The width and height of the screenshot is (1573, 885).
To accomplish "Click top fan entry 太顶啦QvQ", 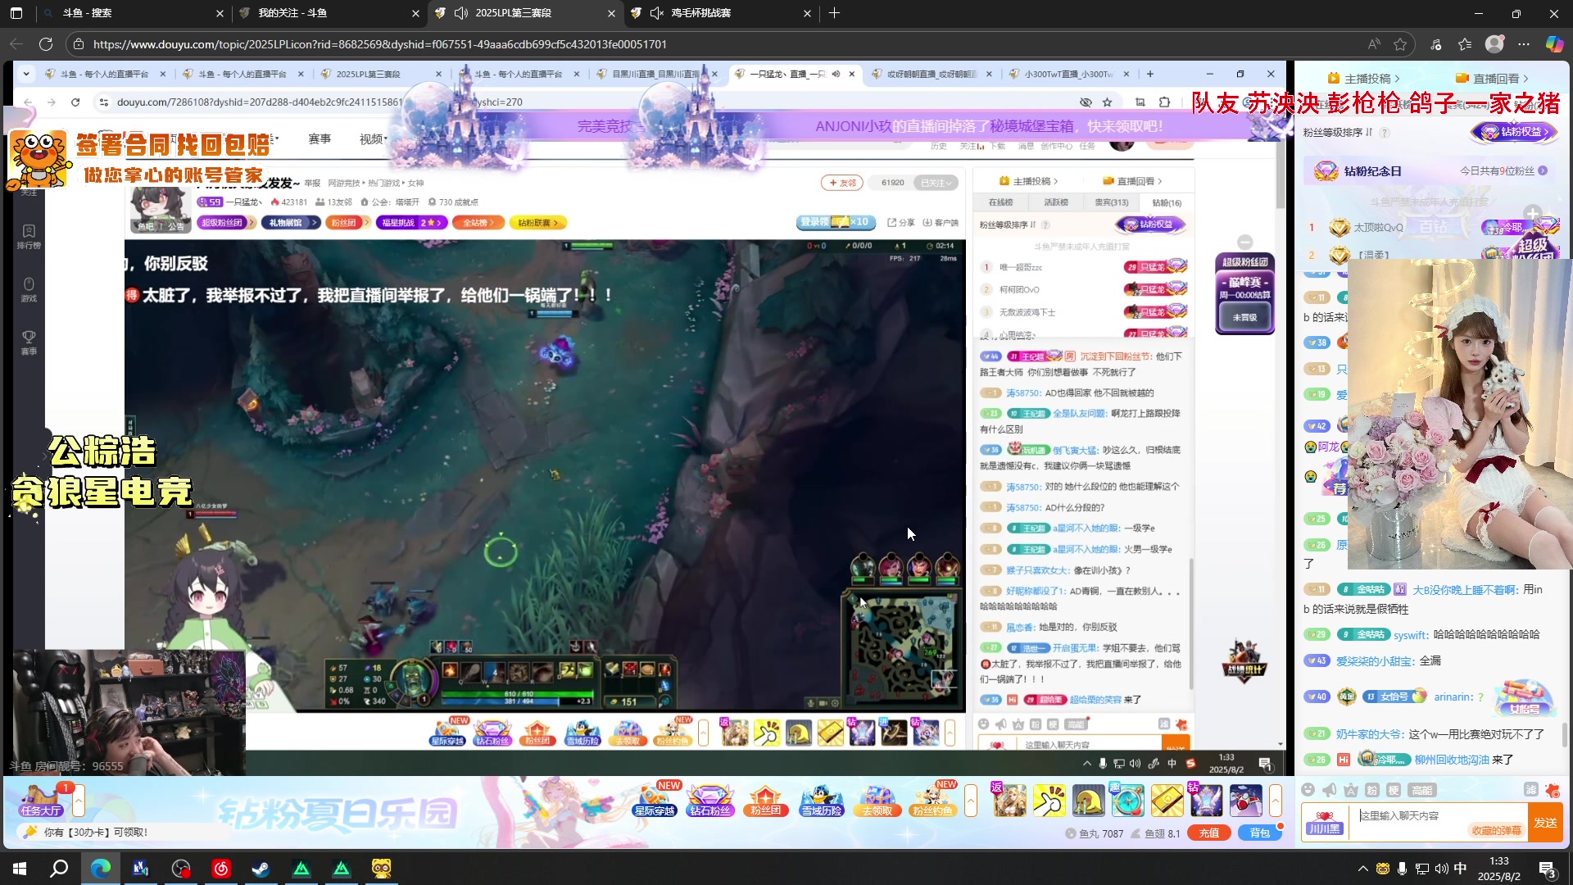I will 1378,227.
